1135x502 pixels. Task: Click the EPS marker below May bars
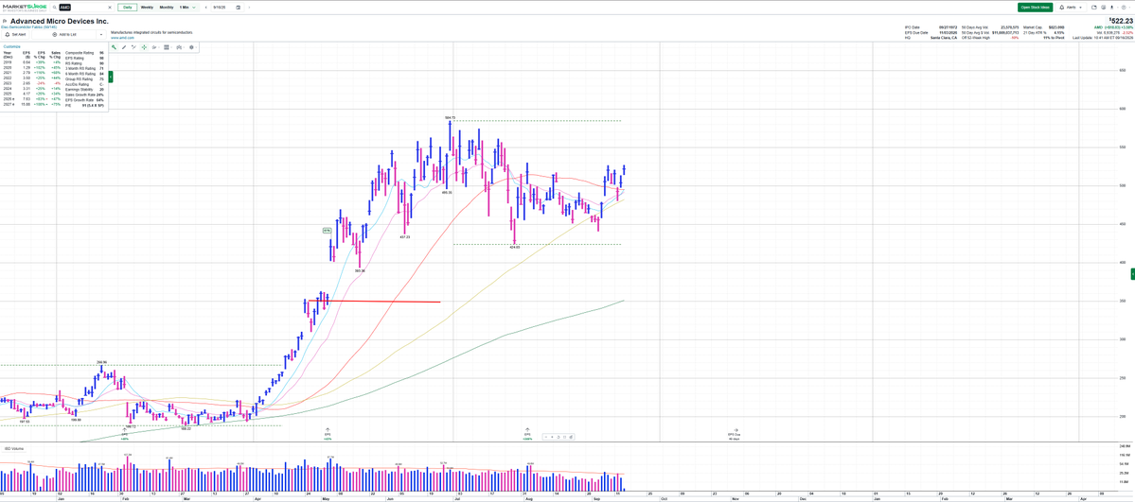[x=328, y=433]
